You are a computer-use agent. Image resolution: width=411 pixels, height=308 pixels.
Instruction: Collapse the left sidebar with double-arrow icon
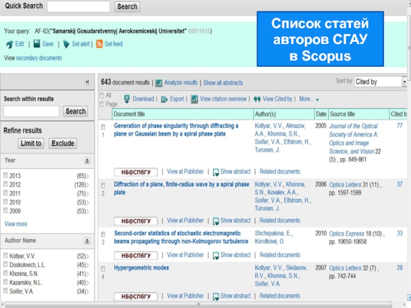point(87,82)
